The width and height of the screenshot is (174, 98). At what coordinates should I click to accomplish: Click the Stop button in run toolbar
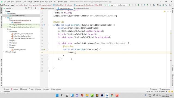tap(150, 5)
